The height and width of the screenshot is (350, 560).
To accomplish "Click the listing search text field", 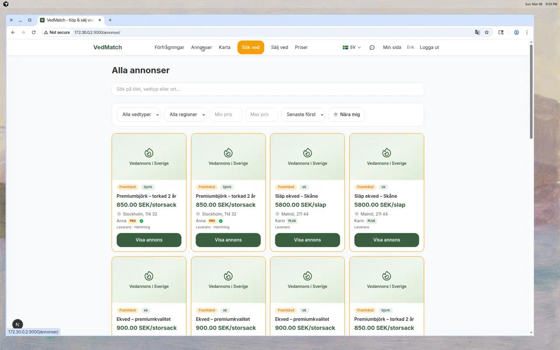I will coord(268,89).
